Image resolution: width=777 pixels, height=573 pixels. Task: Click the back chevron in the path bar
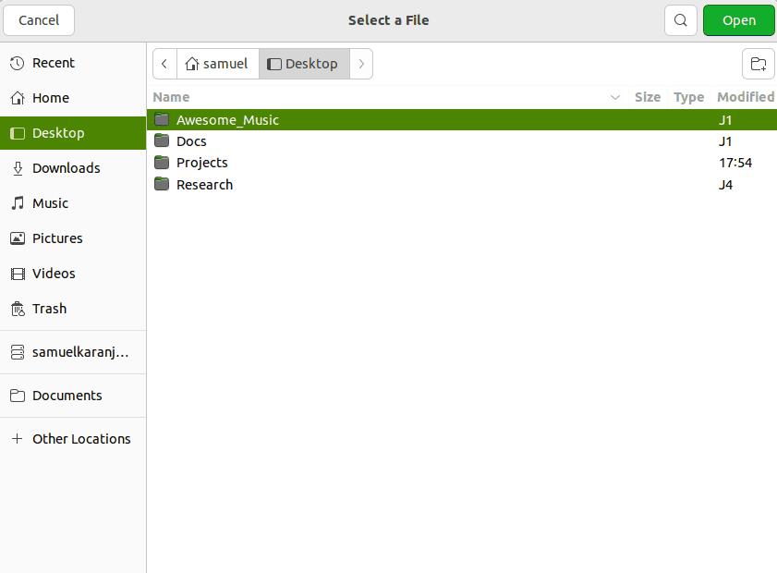pyautogui.click(x=164, y=63)
